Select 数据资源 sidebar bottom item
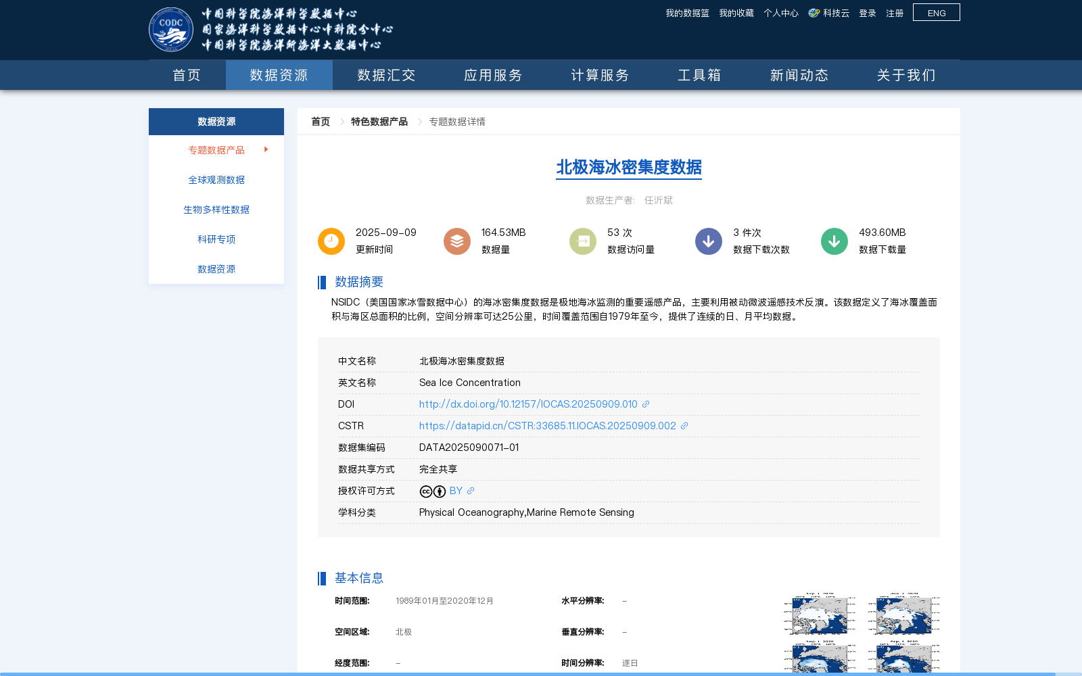 [216, 269]
